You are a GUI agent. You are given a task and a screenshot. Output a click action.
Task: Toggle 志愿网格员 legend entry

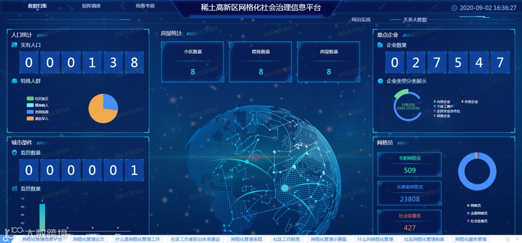coord(477,214)
